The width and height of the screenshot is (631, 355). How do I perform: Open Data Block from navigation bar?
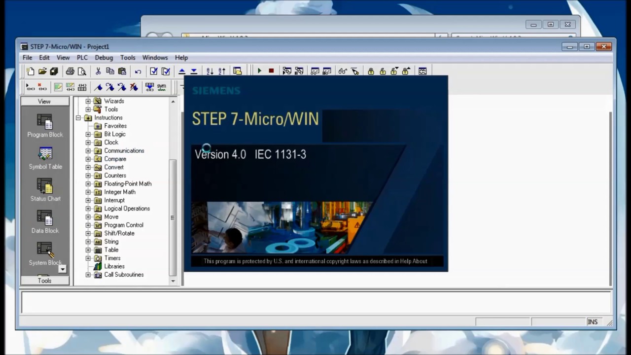45,222
